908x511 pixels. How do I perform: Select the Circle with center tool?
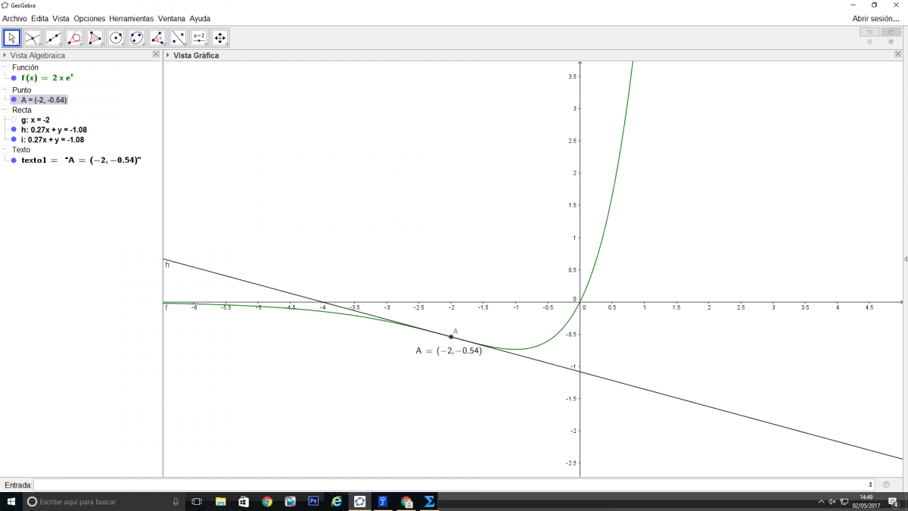pos(116,37)
